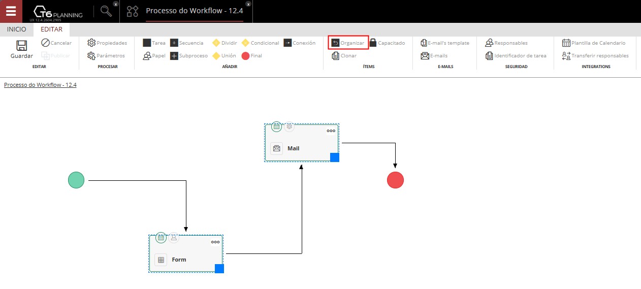The height and width of the screenshot is (289, 641).
Task: Add a Final end event
Action: pos(252,56)
